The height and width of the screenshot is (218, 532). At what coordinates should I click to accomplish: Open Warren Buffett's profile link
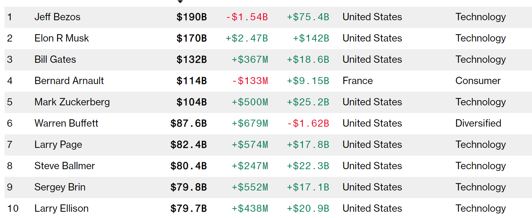66,123
